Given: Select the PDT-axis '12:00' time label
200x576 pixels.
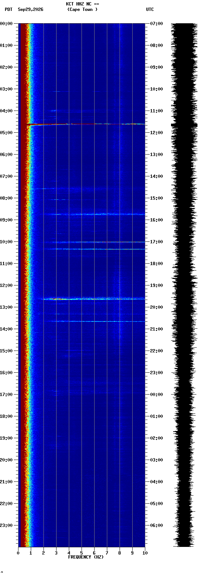Looking at the screenshot, I should (x=6, y=285).
